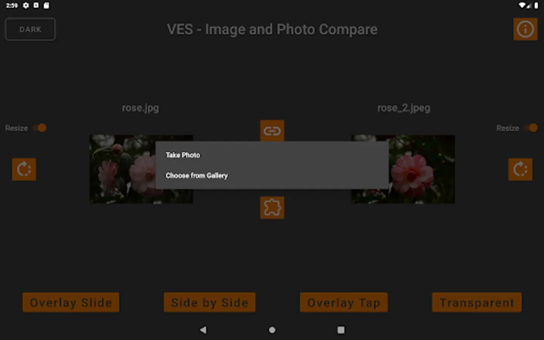Open the info icon in top corner

(x=525, y=29)
